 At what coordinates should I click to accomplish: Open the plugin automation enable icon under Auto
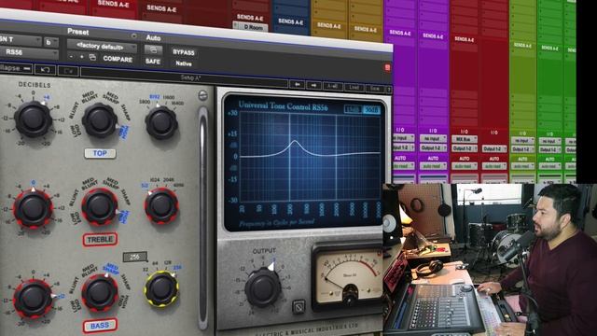pos(153,49)
